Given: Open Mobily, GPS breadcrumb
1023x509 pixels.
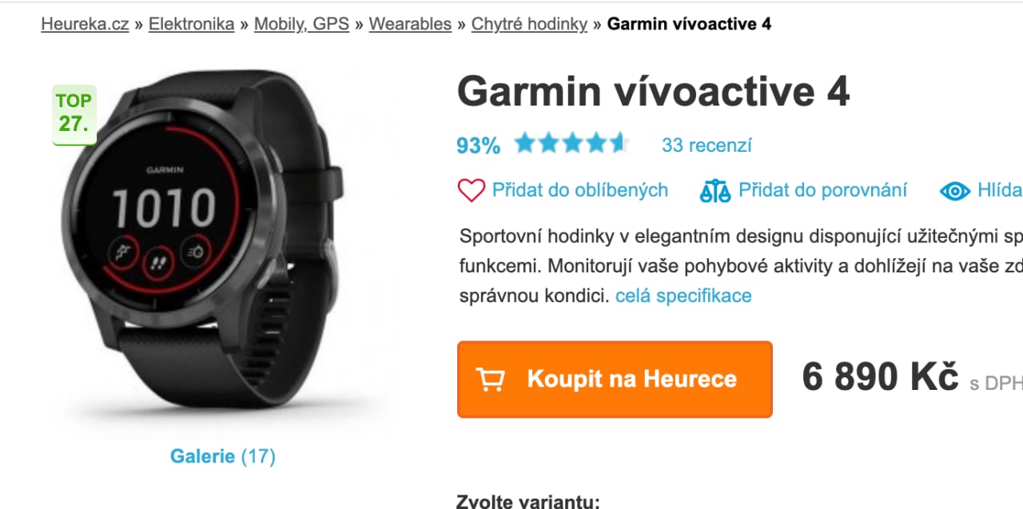Looking at the screenshot, I should (x=301, y=24).
